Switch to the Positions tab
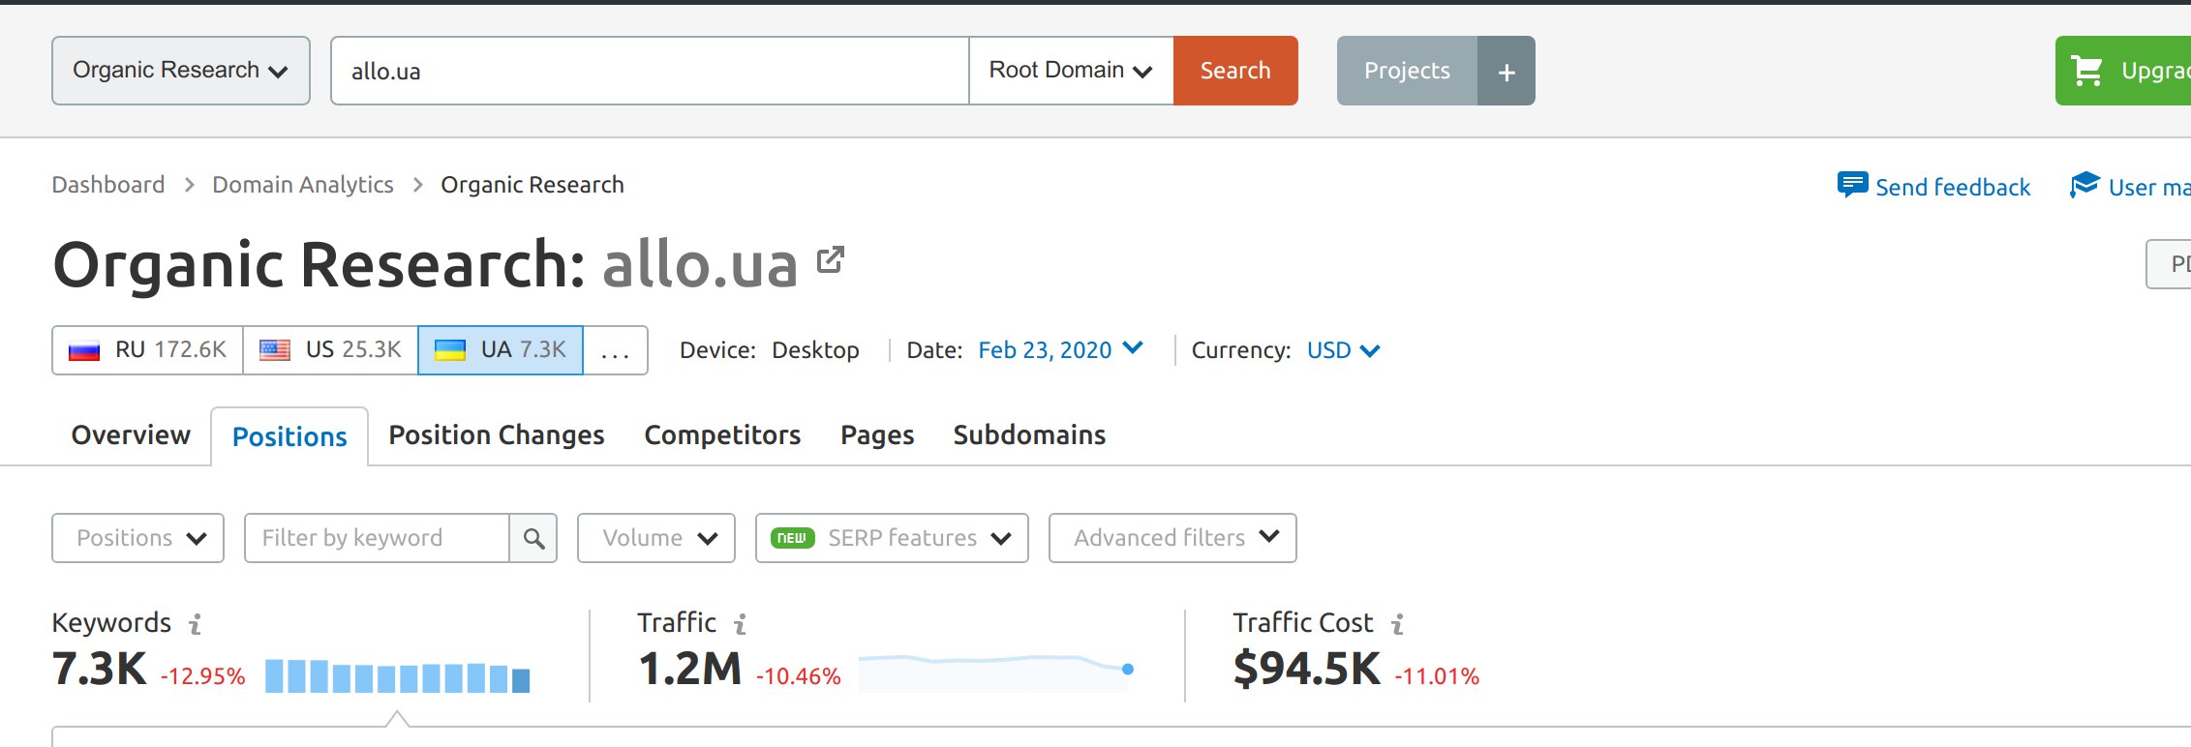This screenshot has width=2191, height=747. click(x=289, y=437)
